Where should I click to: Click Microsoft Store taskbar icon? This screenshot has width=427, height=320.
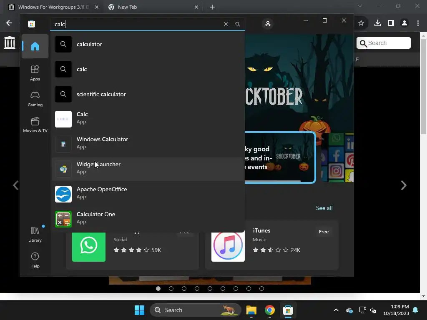pos(288,310)
